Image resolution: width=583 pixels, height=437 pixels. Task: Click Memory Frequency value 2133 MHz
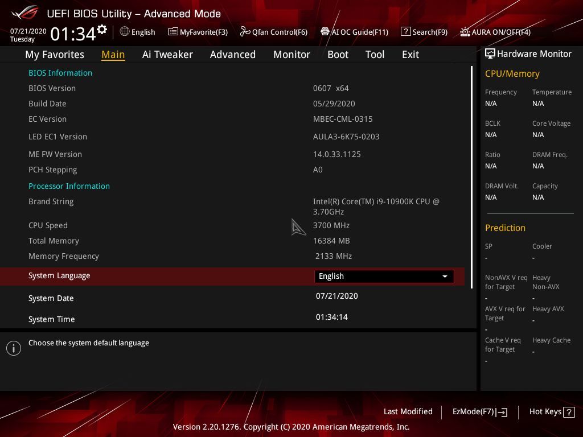[334, 257]
